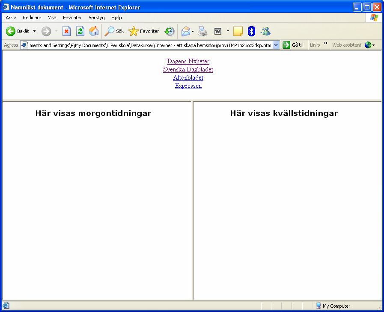Refresh the page with green arrows icon
The image size is (384, 312).
coord(80,31)
